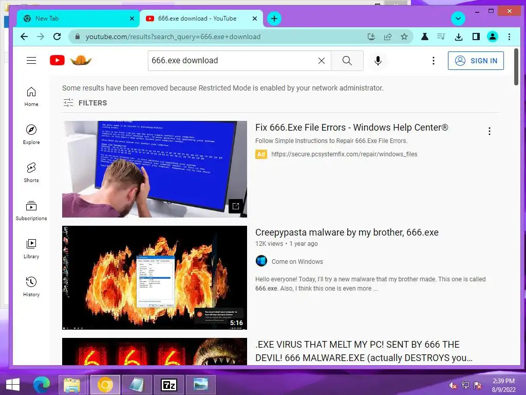Click the install app icon in address bar

pos(371,37)
